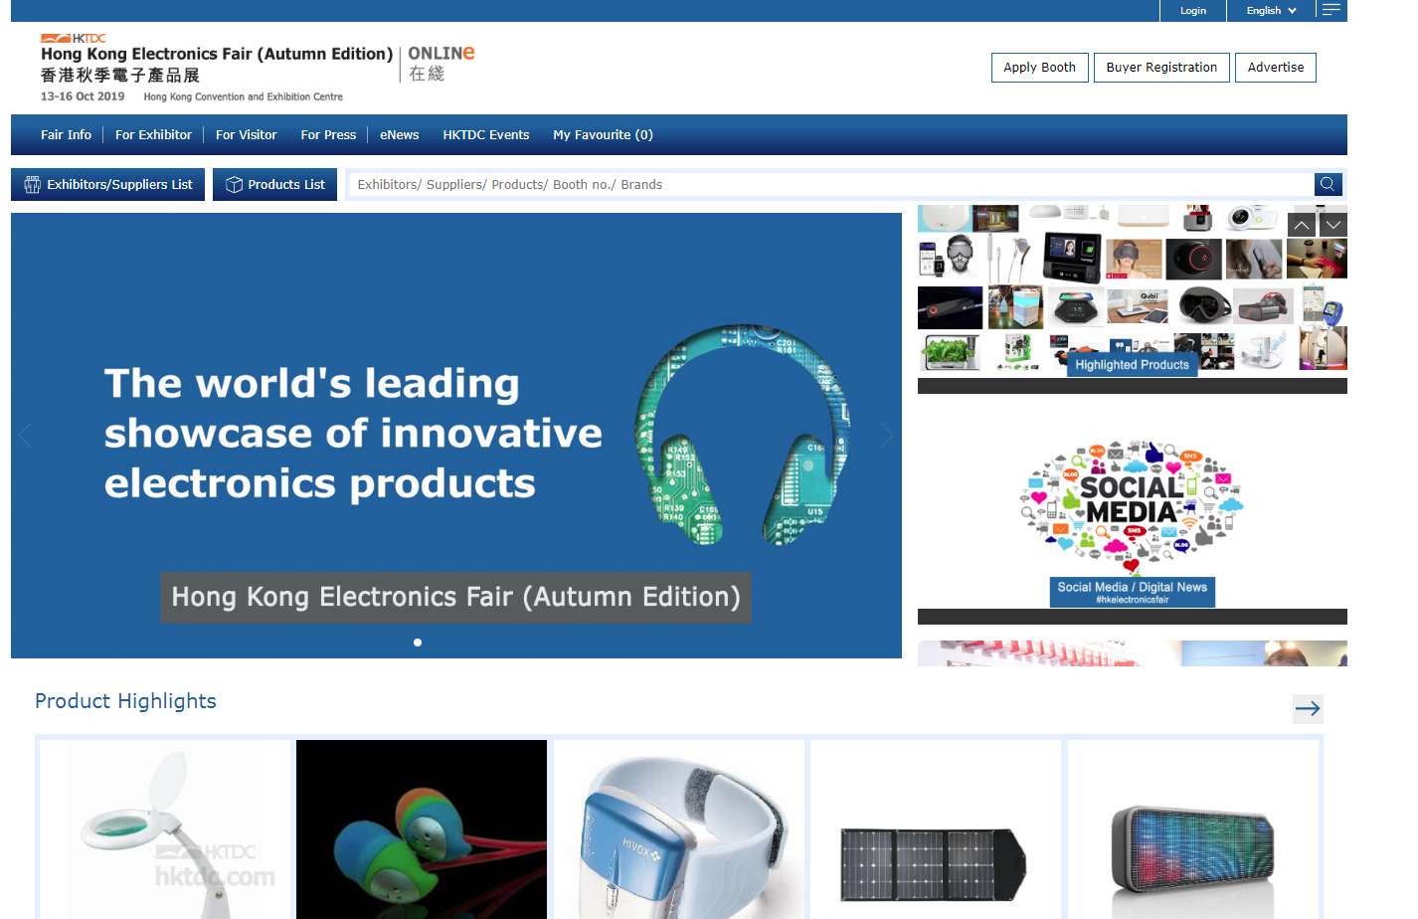
Task: Move highlighted products panel up
Action: click(1301, 225)
